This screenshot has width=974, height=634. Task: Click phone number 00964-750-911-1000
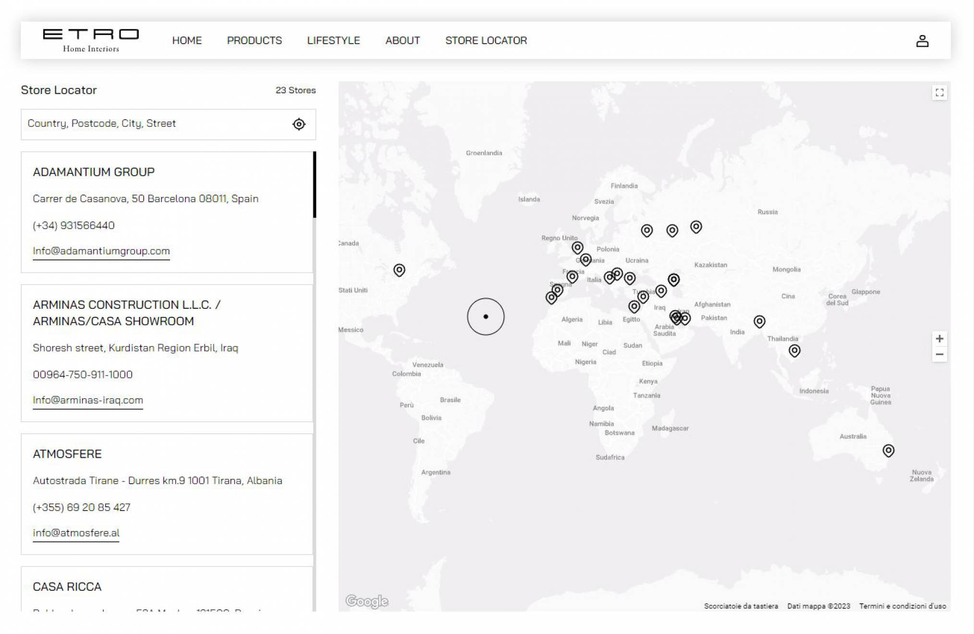tap(83, 375)
